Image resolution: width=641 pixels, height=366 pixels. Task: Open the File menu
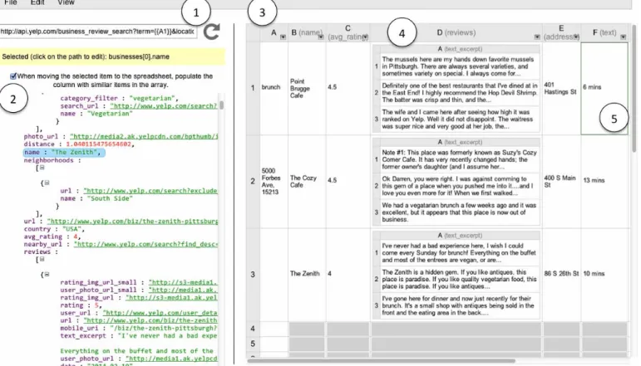tap(11, 2)
